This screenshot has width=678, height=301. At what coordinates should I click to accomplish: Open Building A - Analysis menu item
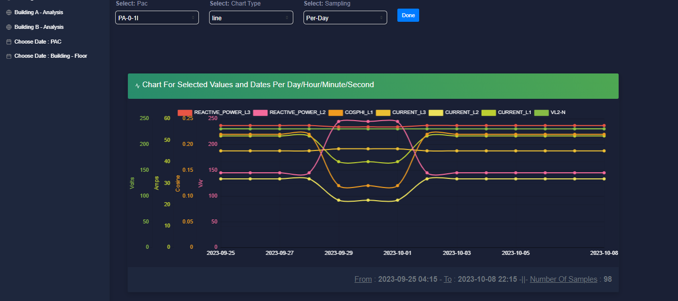tap(39, 13)
